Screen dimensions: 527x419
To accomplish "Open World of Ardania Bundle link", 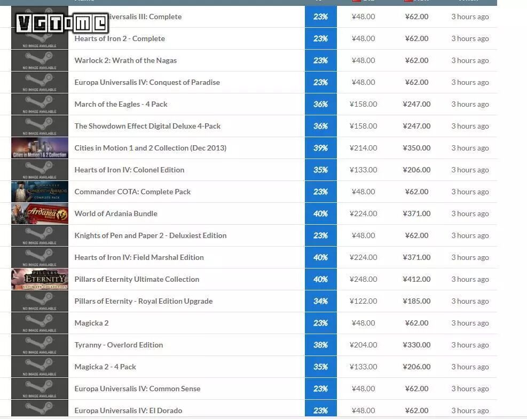I will pyautogui.click(x=116, y=214).
